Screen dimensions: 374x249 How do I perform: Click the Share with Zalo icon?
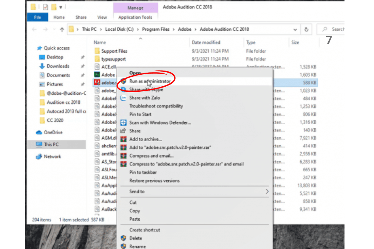pos(123,98)
